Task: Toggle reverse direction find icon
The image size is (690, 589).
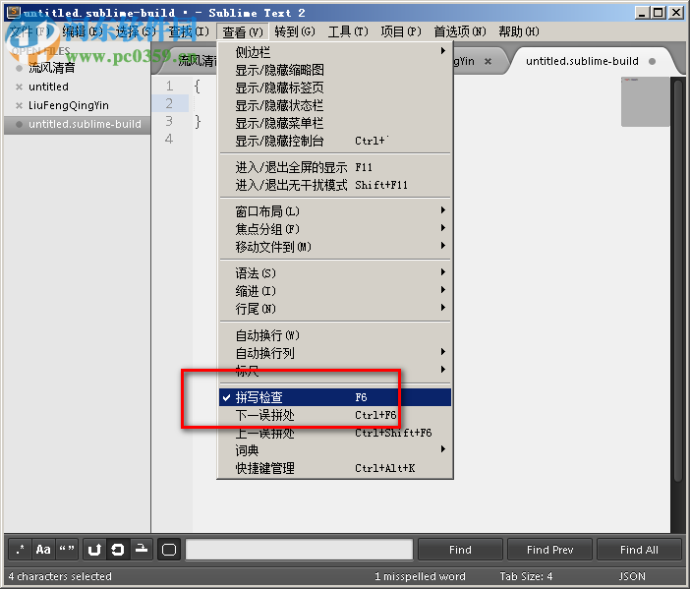Action: pos(94,550)
